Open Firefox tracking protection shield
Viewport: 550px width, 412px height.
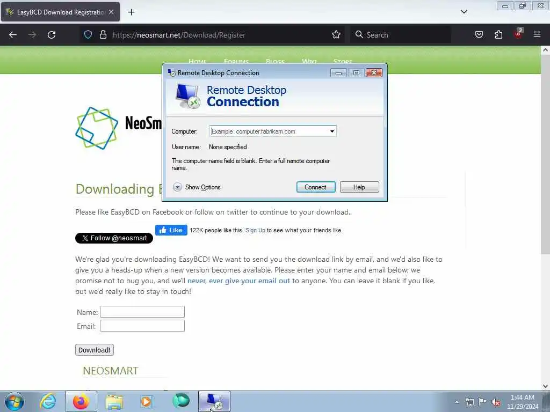pos(88,34)
